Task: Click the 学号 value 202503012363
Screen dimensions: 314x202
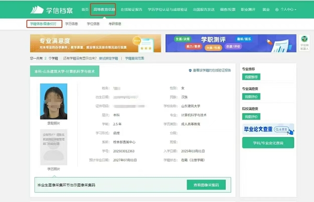Action: pyautogui.click(x=124, y=151)
